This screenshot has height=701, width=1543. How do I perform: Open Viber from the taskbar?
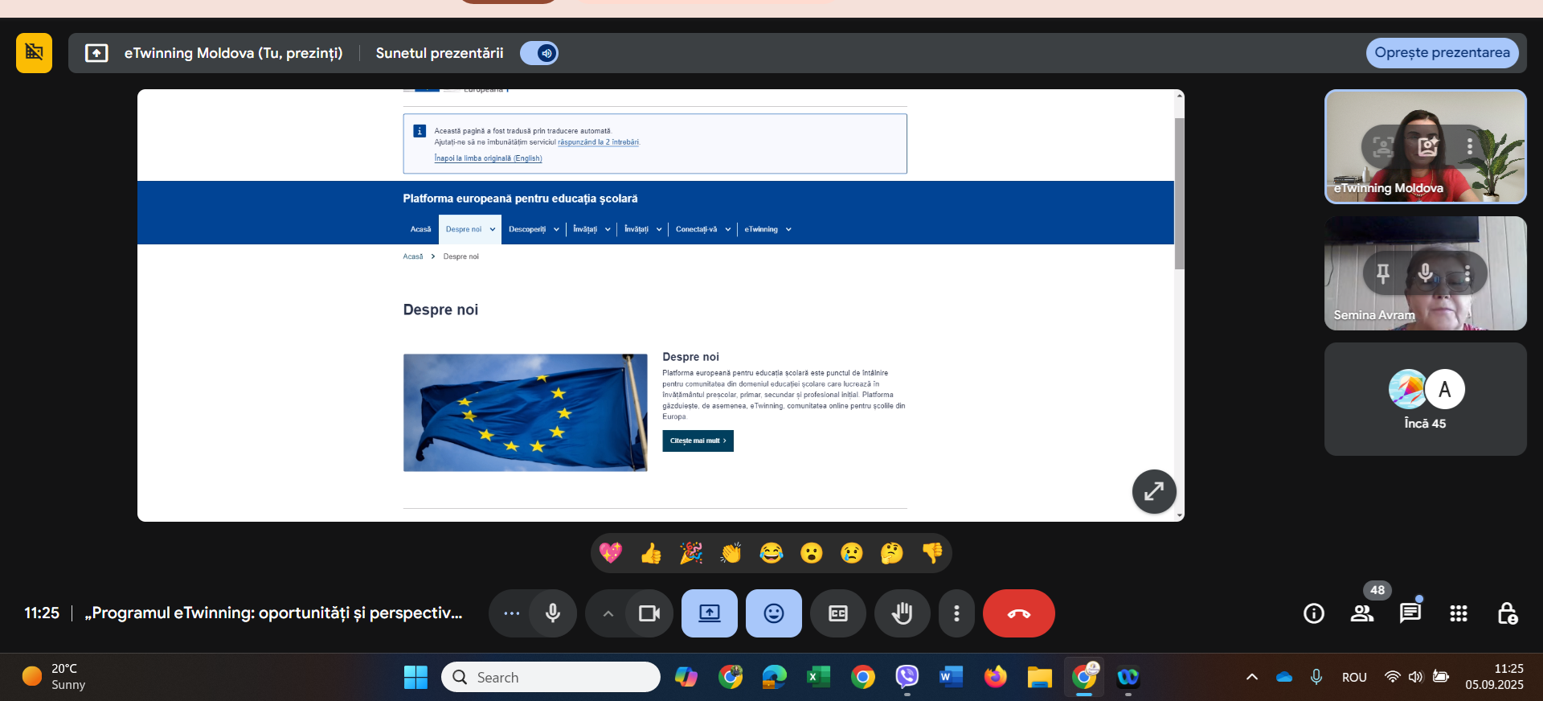point(907,678)
